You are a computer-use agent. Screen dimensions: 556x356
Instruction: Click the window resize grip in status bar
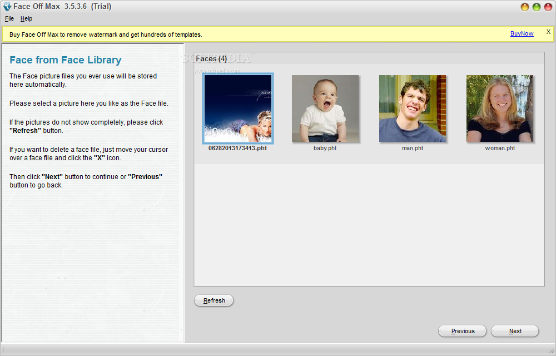(x=551, y=351)
